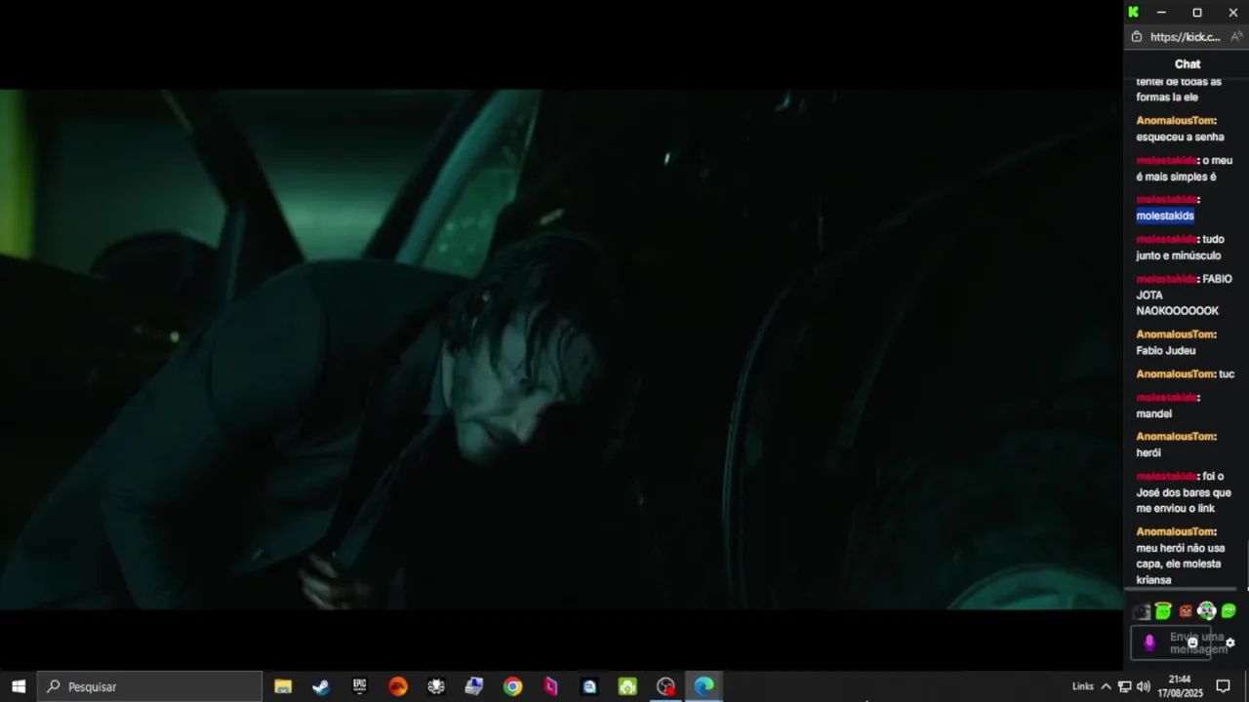Click the red username beside 'tudo junto'
The image size is (1249, 702).
pyautogui.click(x=1166, y=240)
